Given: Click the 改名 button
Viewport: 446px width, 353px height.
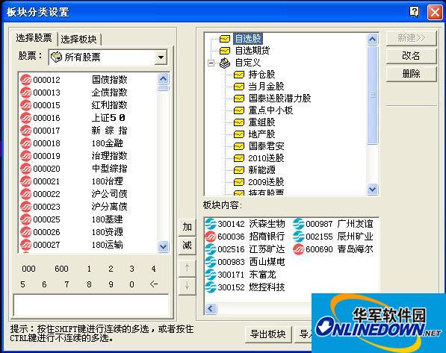Looking at the screenshot, I should click(x=411, y=56).
